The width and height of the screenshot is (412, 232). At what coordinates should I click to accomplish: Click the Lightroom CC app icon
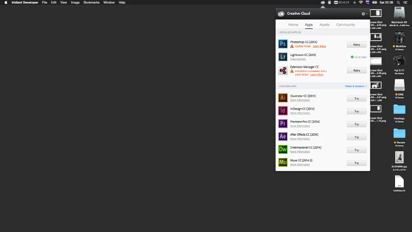click(283, 57)
